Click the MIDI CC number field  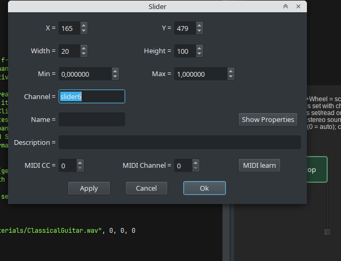pyautogui.click(x=68, y=166)
